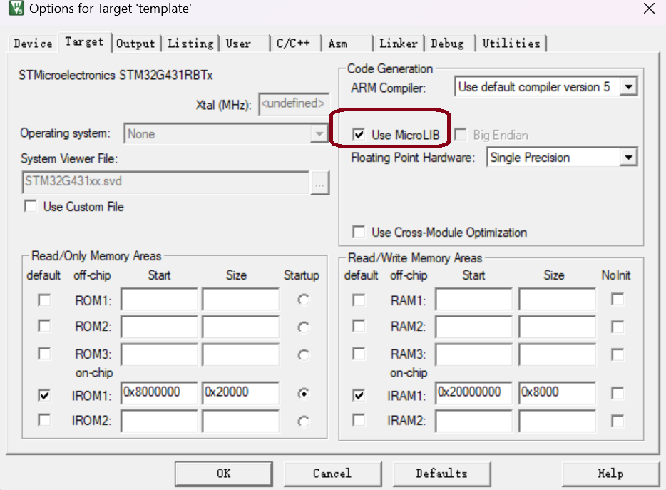This screenshot has height=490, width=666.
Task: Enable NoInit for IRAM1
Action: (618, 392)
